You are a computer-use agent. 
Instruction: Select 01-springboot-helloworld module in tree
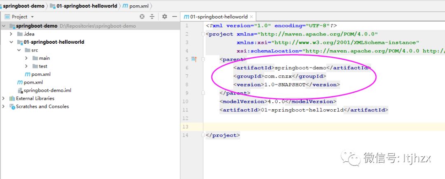coord(54,42)
